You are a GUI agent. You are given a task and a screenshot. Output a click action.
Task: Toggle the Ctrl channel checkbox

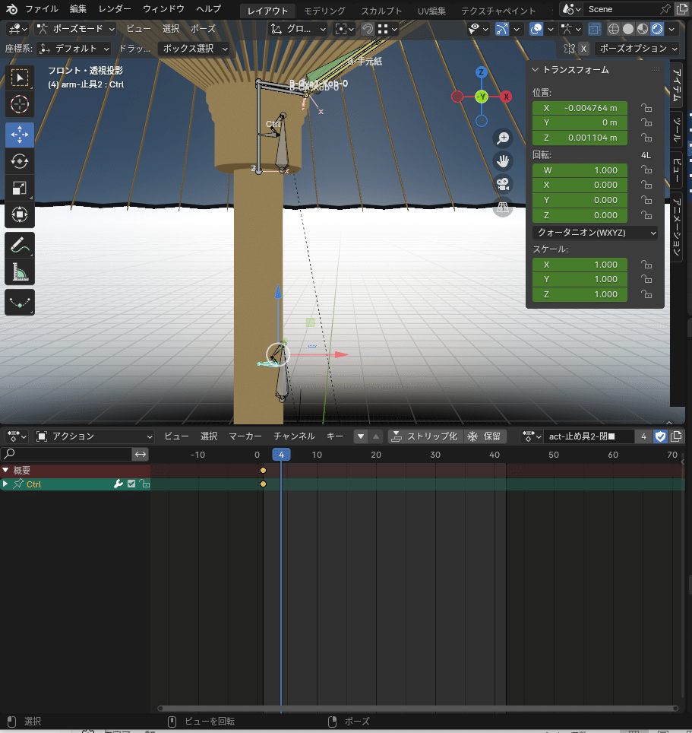pyautogui.click(x=131, y=484)
